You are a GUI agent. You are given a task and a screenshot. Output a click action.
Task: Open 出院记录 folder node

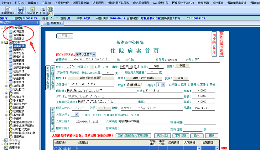click(19, 111)
